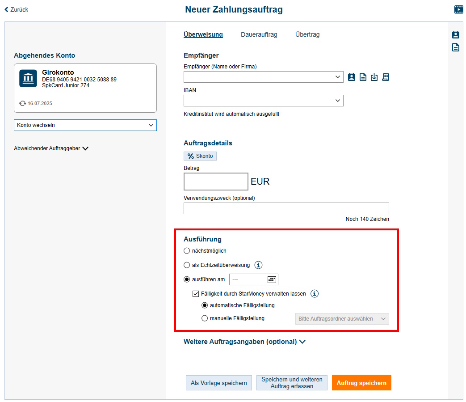Switch to the Übertrag tab
The width and height of the screenshot is (466, 402).
click(307, 34)
